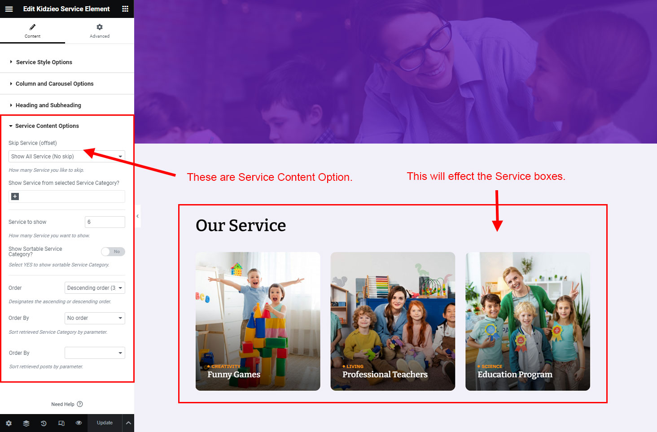
Task: Toggle Show Sortable Service Category switch
Action: (x=113, y=252)
